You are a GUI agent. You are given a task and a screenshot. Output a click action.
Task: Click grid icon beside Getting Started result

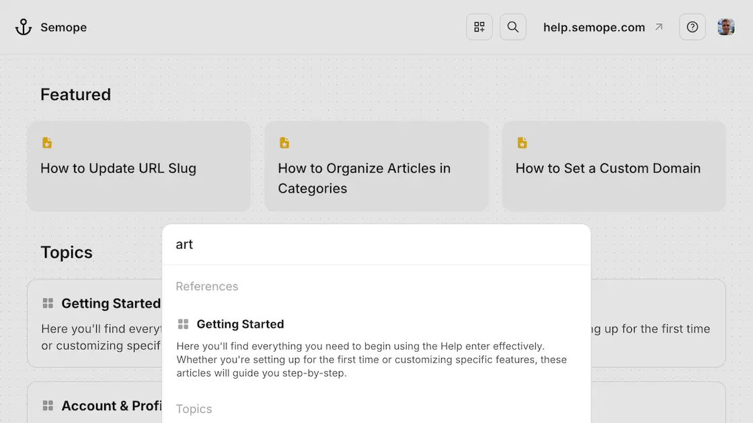pyautogui.click(x=183, y=324)
